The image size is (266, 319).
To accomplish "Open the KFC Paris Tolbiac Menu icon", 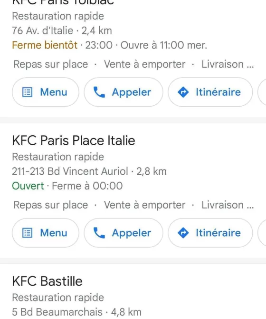I will point(27,92).
